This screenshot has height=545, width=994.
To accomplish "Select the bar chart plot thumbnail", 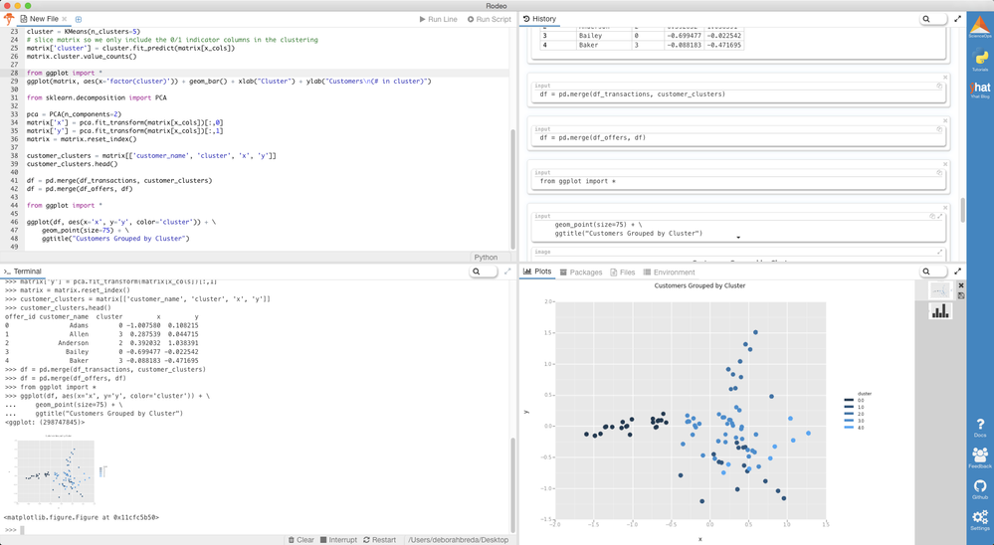I will point(940,310).
